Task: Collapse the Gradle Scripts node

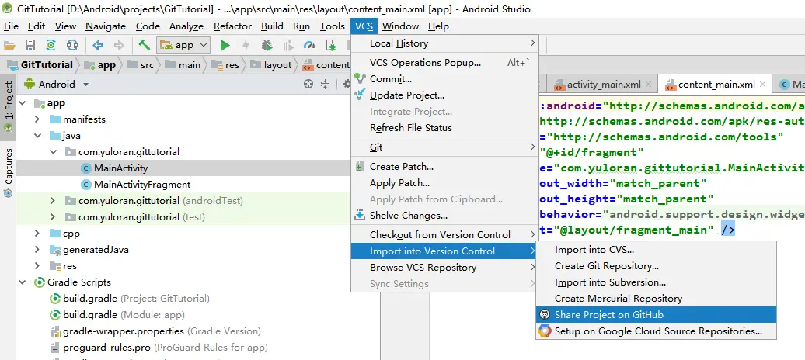Action: (x=22, y=282)
